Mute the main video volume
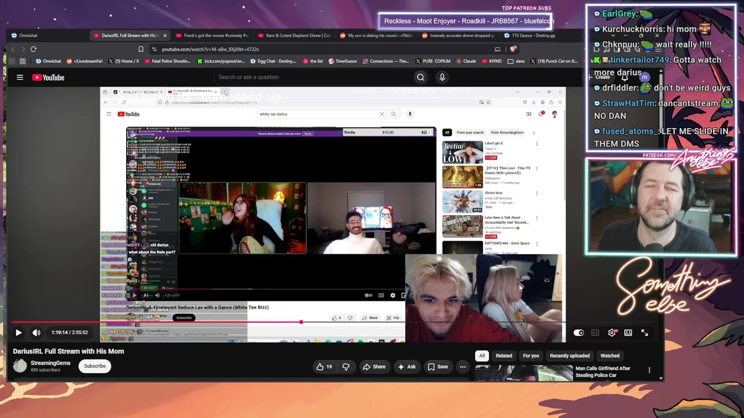 pos(36,333)
